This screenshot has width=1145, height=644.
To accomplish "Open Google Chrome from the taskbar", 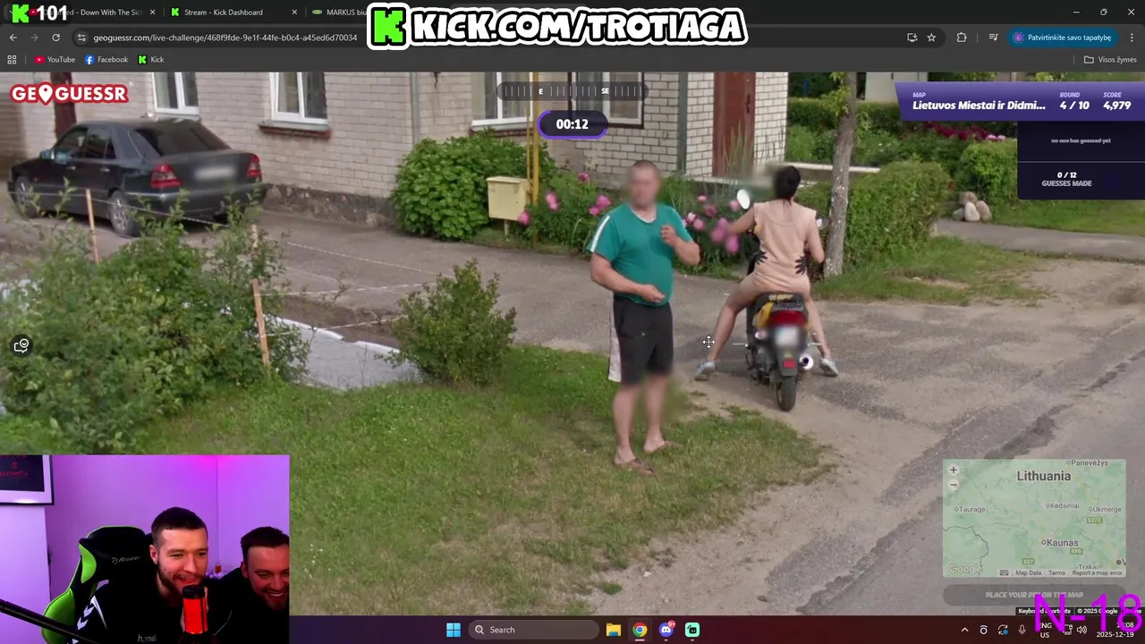I will click(640, 630).
